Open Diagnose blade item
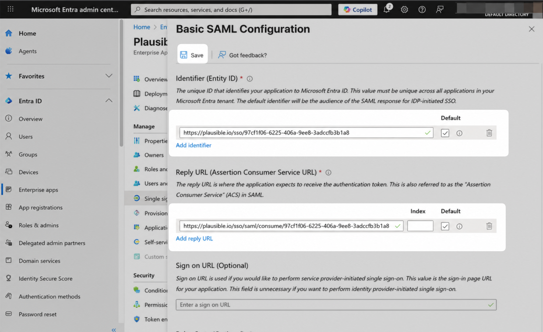Viewport: 543px width, 332px height. tap(150, 108)
